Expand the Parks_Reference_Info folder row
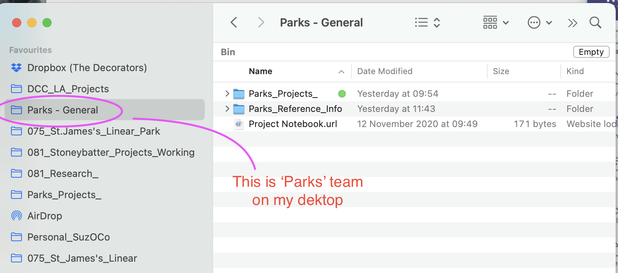Screen dimensions: 618x273 pyautogui.click(x=227, y=109)
